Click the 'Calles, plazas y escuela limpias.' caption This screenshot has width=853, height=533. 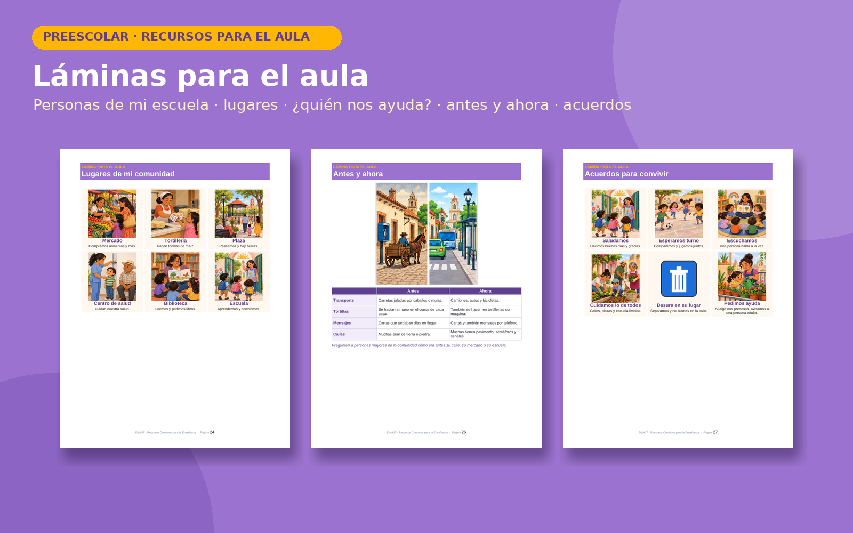[616, 311]
